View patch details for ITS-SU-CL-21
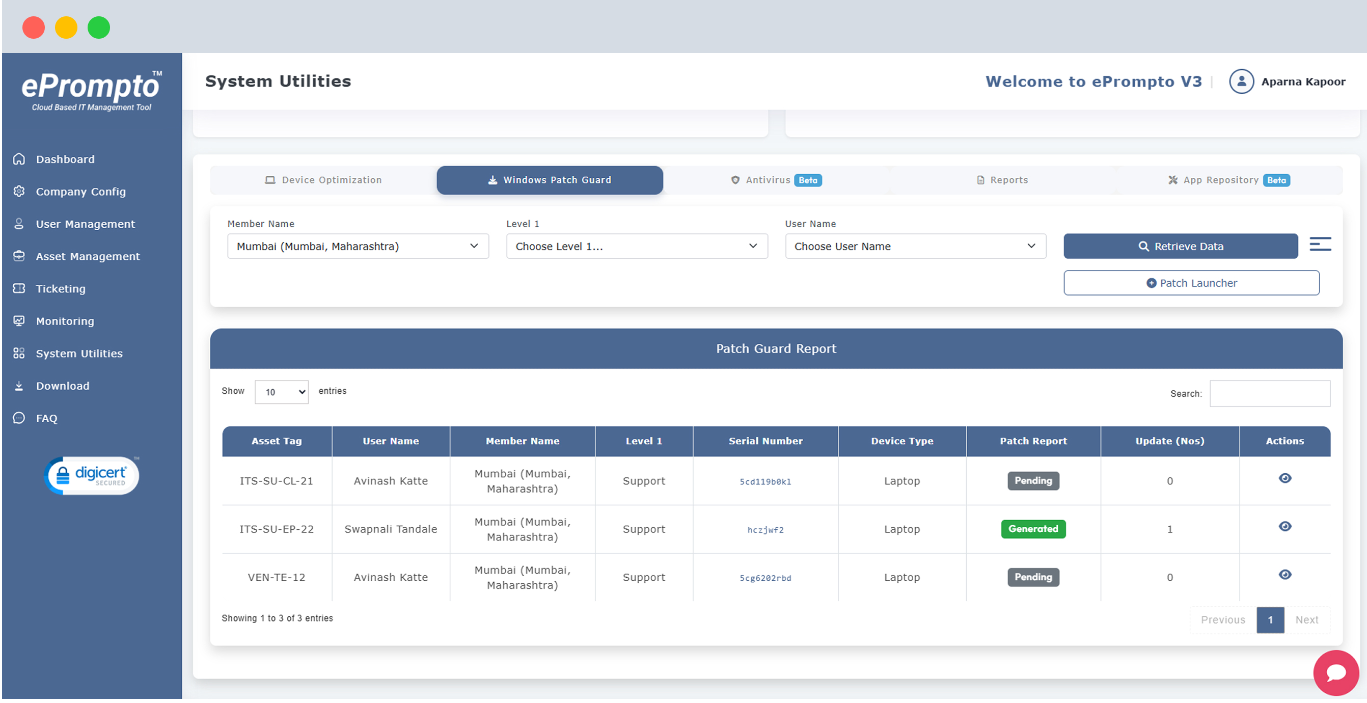The width and height of the screenshot is (1367, 703). 1285,478
